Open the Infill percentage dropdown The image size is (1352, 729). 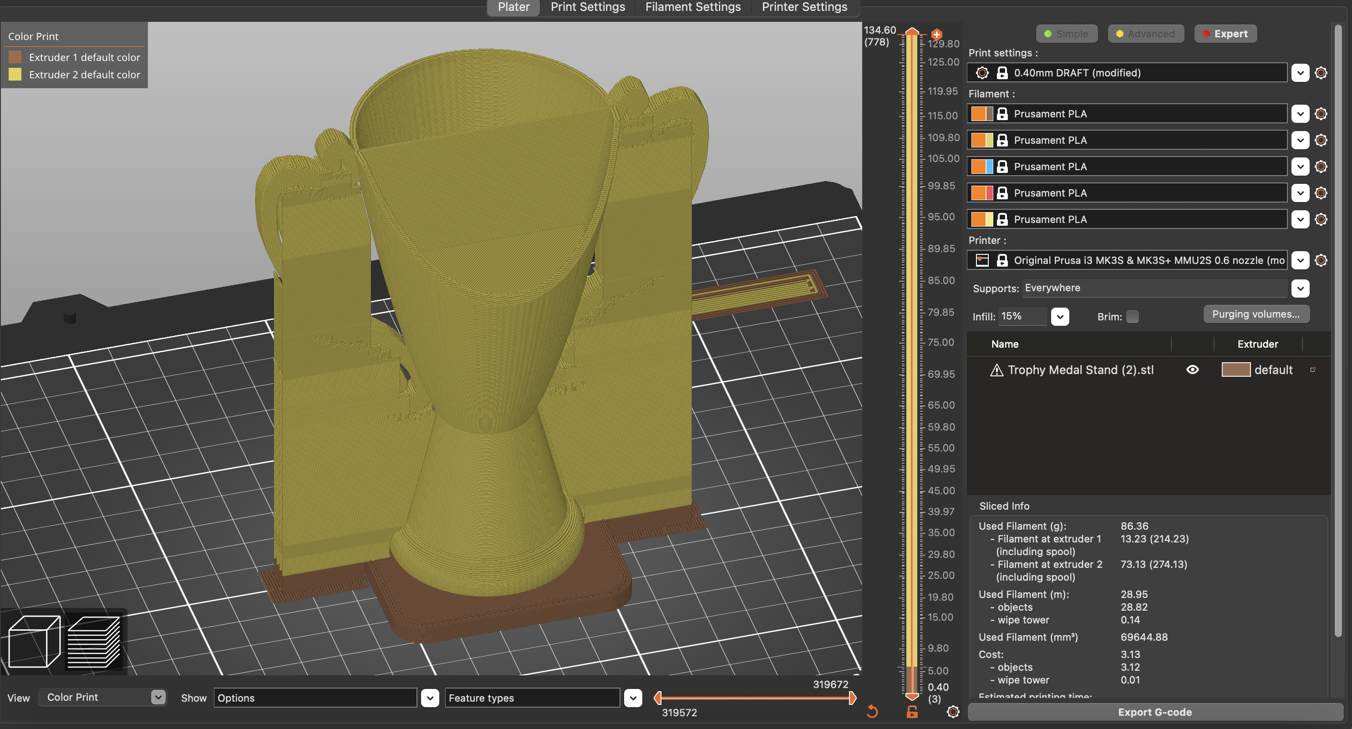click(1060, 316)
